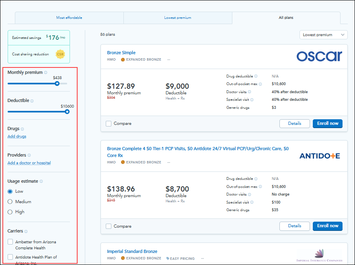This screenshot has width=355, height=265.
Task: Open the ellipsis menu on Bronze Complete 4 plan
Action: tap(169, 162)
